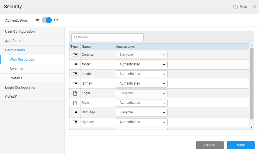Click the type icon beside header row
Viewport: 259px width, 154px height.
(x=75, y=74)
